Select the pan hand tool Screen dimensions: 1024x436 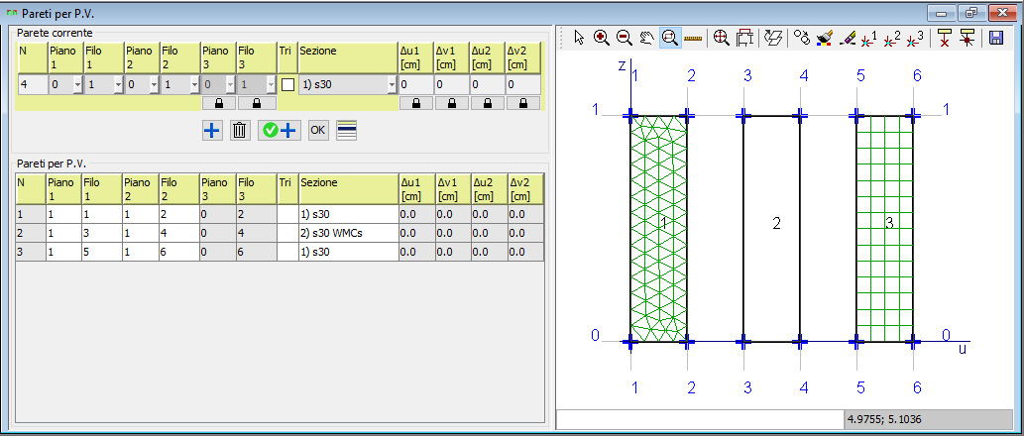pos(646,38)
